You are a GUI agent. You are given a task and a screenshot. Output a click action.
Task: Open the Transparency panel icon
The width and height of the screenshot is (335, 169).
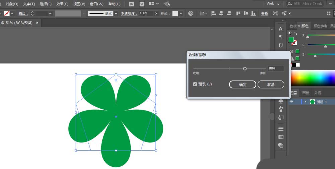click(x=281, y=145)
